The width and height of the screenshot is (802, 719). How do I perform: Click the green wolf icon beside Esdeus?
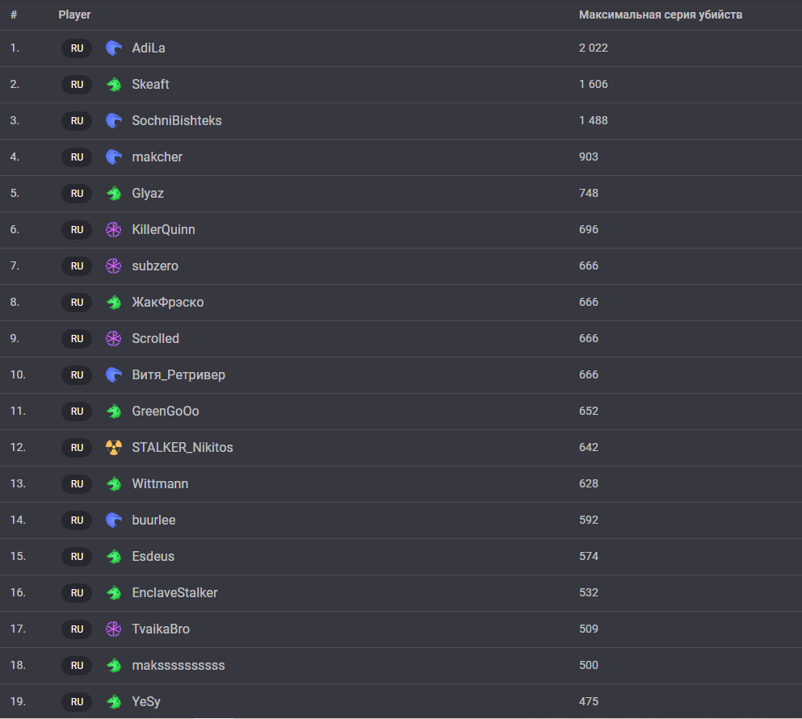coord(114,557)
